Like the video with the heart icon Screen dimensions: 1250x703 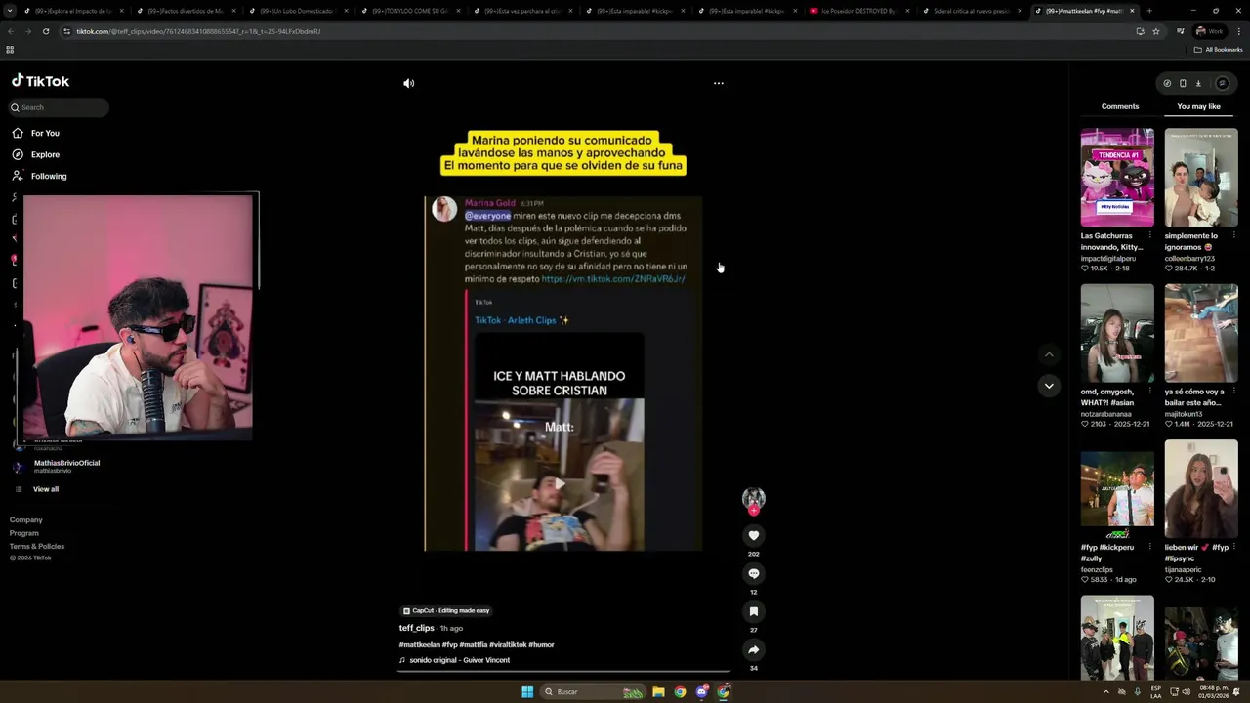click(x=753, y=535)
